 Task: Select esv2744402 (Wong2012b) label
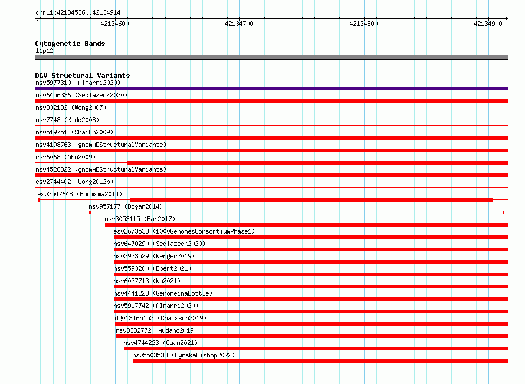[74, 182]
